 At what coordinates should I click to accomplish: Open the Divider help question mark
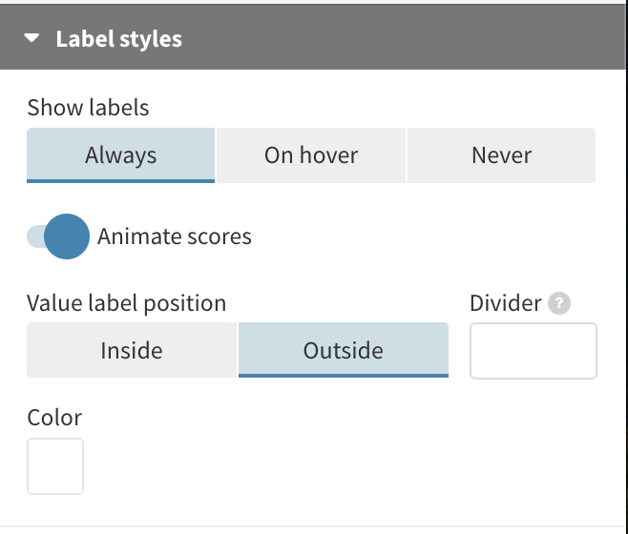point(560,304)
